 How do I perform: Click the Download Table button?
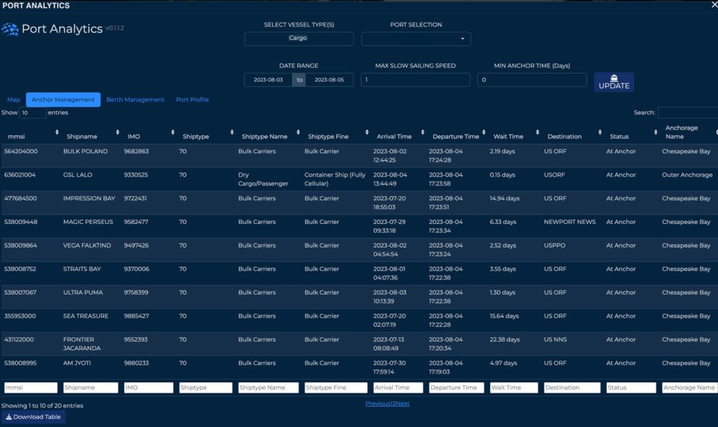pos(34,417)
